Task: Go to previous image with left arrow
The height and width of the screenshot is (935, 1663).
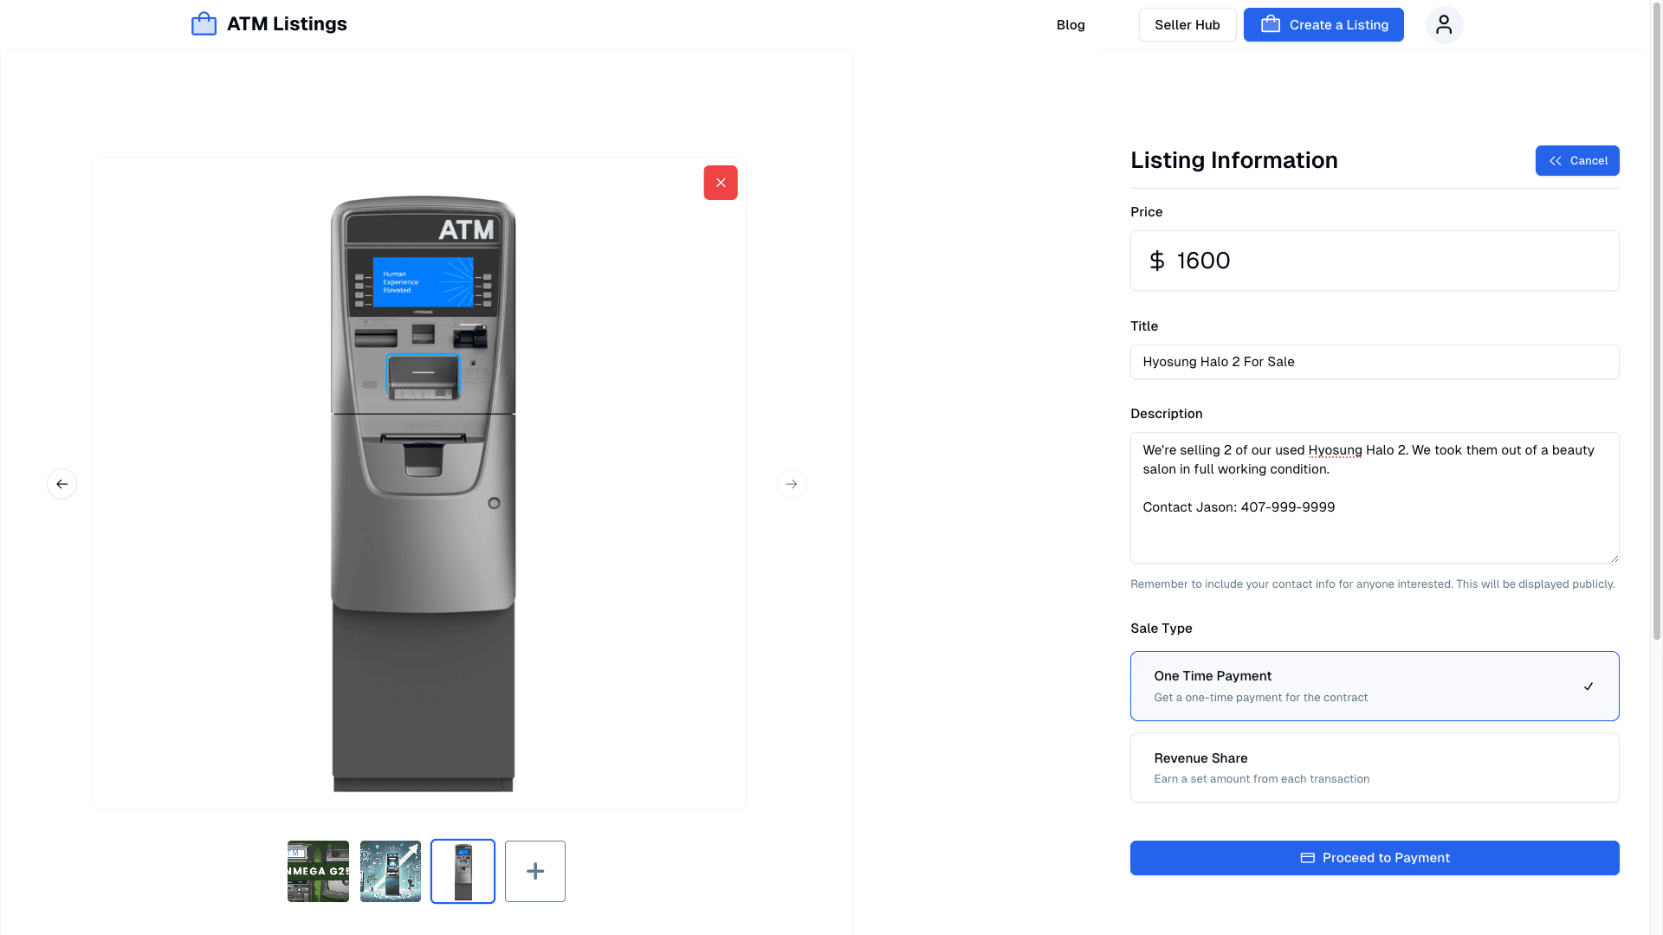Action: 61,484
